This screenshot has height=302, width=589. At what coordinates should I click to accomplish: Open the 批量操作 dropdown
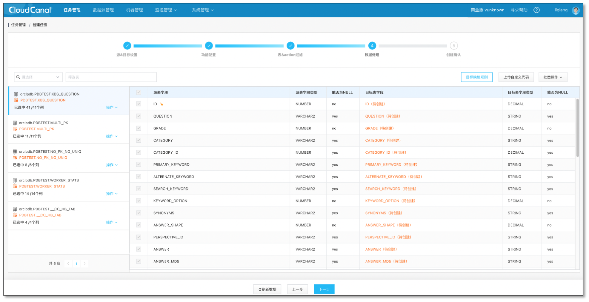(x=553, y=77)
